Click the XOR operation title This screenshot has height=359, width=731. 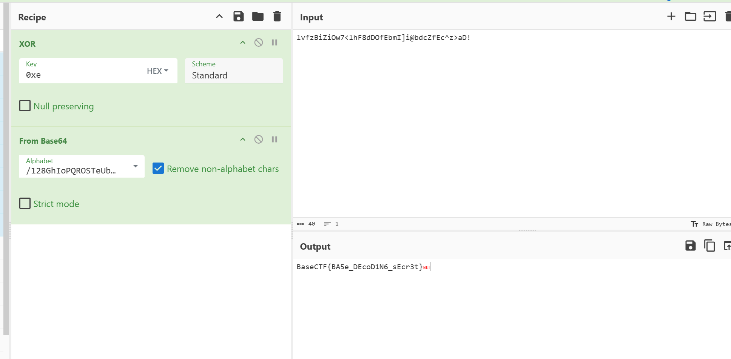pyautogui.click(x=27, y=44)
